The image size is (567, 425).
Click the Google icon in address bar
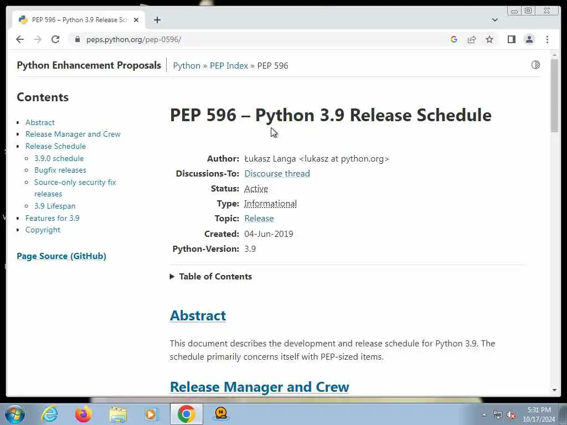(454, 39)
